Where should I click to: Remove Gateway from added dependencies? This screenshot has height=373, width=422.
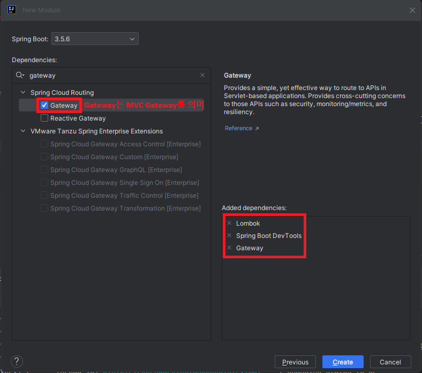pos(229,248)
